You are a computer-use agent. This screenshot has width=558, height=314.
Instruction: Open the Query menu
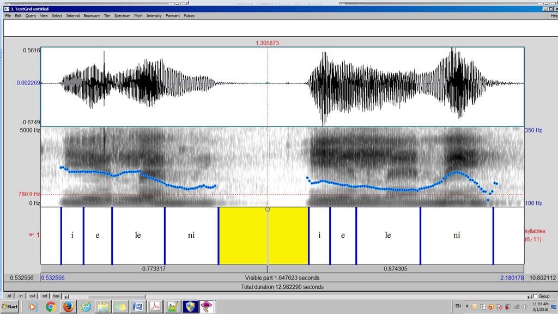(31, 16)
